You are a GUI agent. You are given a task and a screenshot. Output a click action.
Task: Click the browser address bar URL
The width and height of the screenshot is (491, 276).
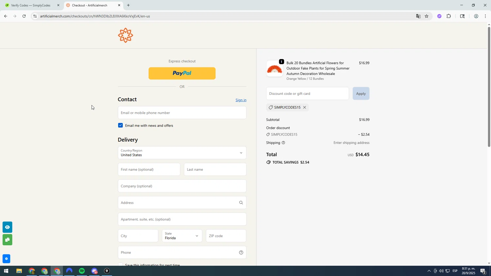[95, 16]
